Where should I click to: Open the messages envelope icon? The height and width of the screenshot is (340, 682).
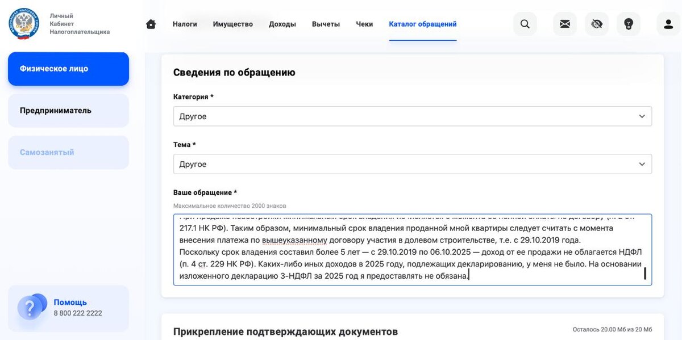[x=564, y=24]
